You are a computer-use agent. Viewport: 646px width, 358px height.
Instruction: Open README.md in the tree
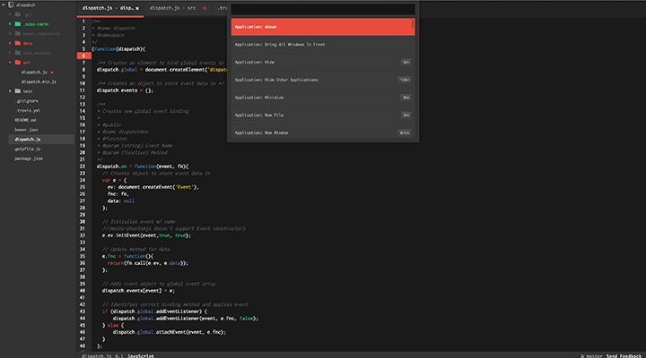point(25,120)
